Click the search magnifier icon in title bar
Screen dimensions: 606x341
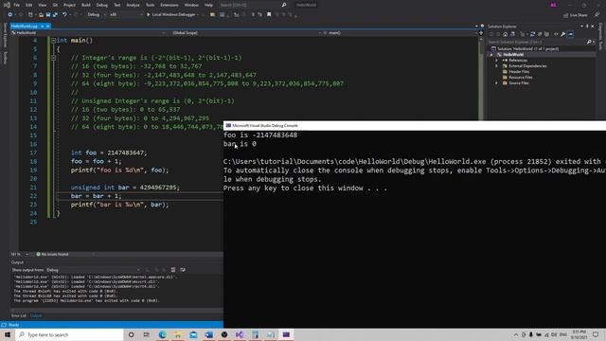[x=284, y=5]
